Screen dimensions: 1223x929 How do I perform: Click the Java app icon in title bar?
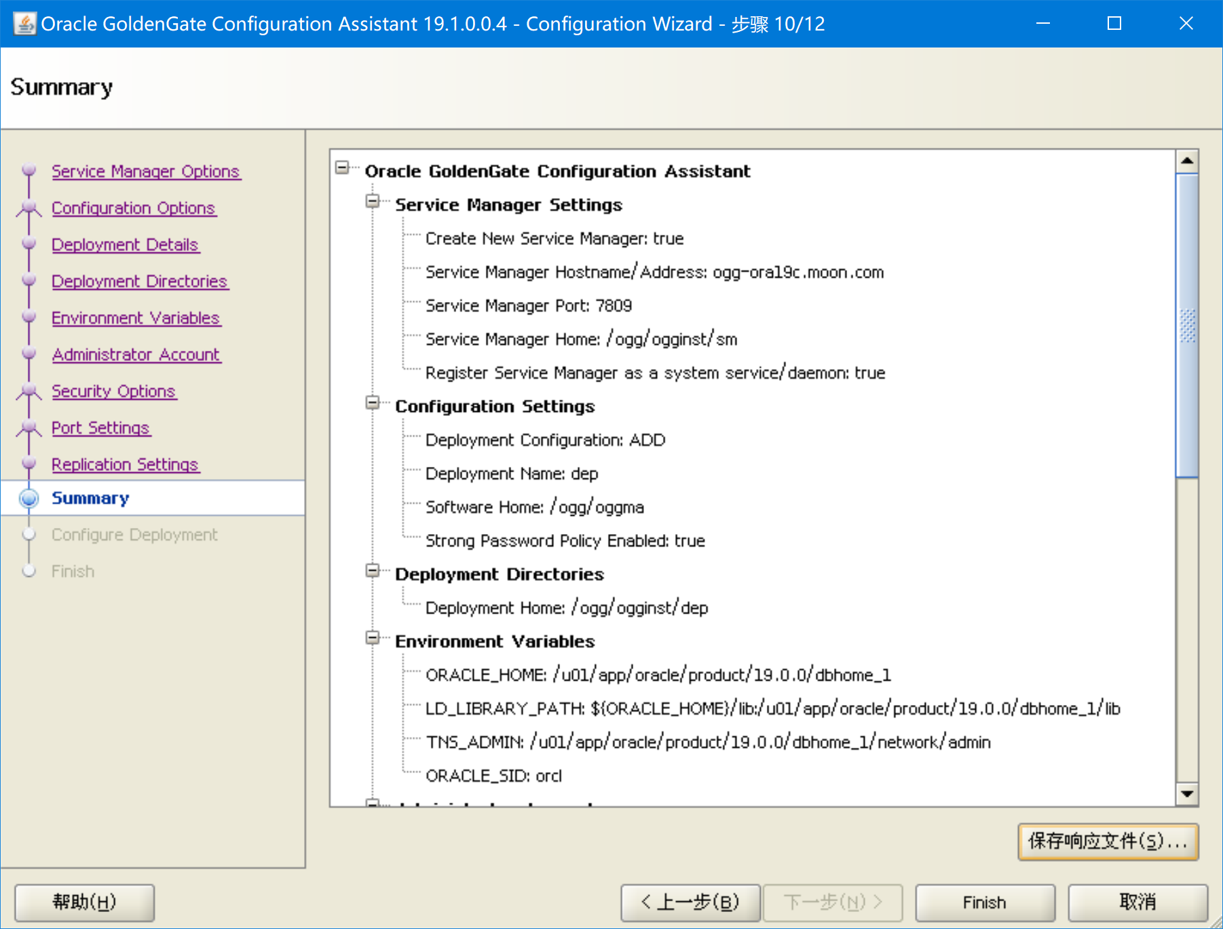coord(24,24)
